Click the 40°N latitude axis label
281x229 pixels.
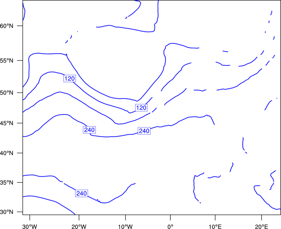[7, 153]
